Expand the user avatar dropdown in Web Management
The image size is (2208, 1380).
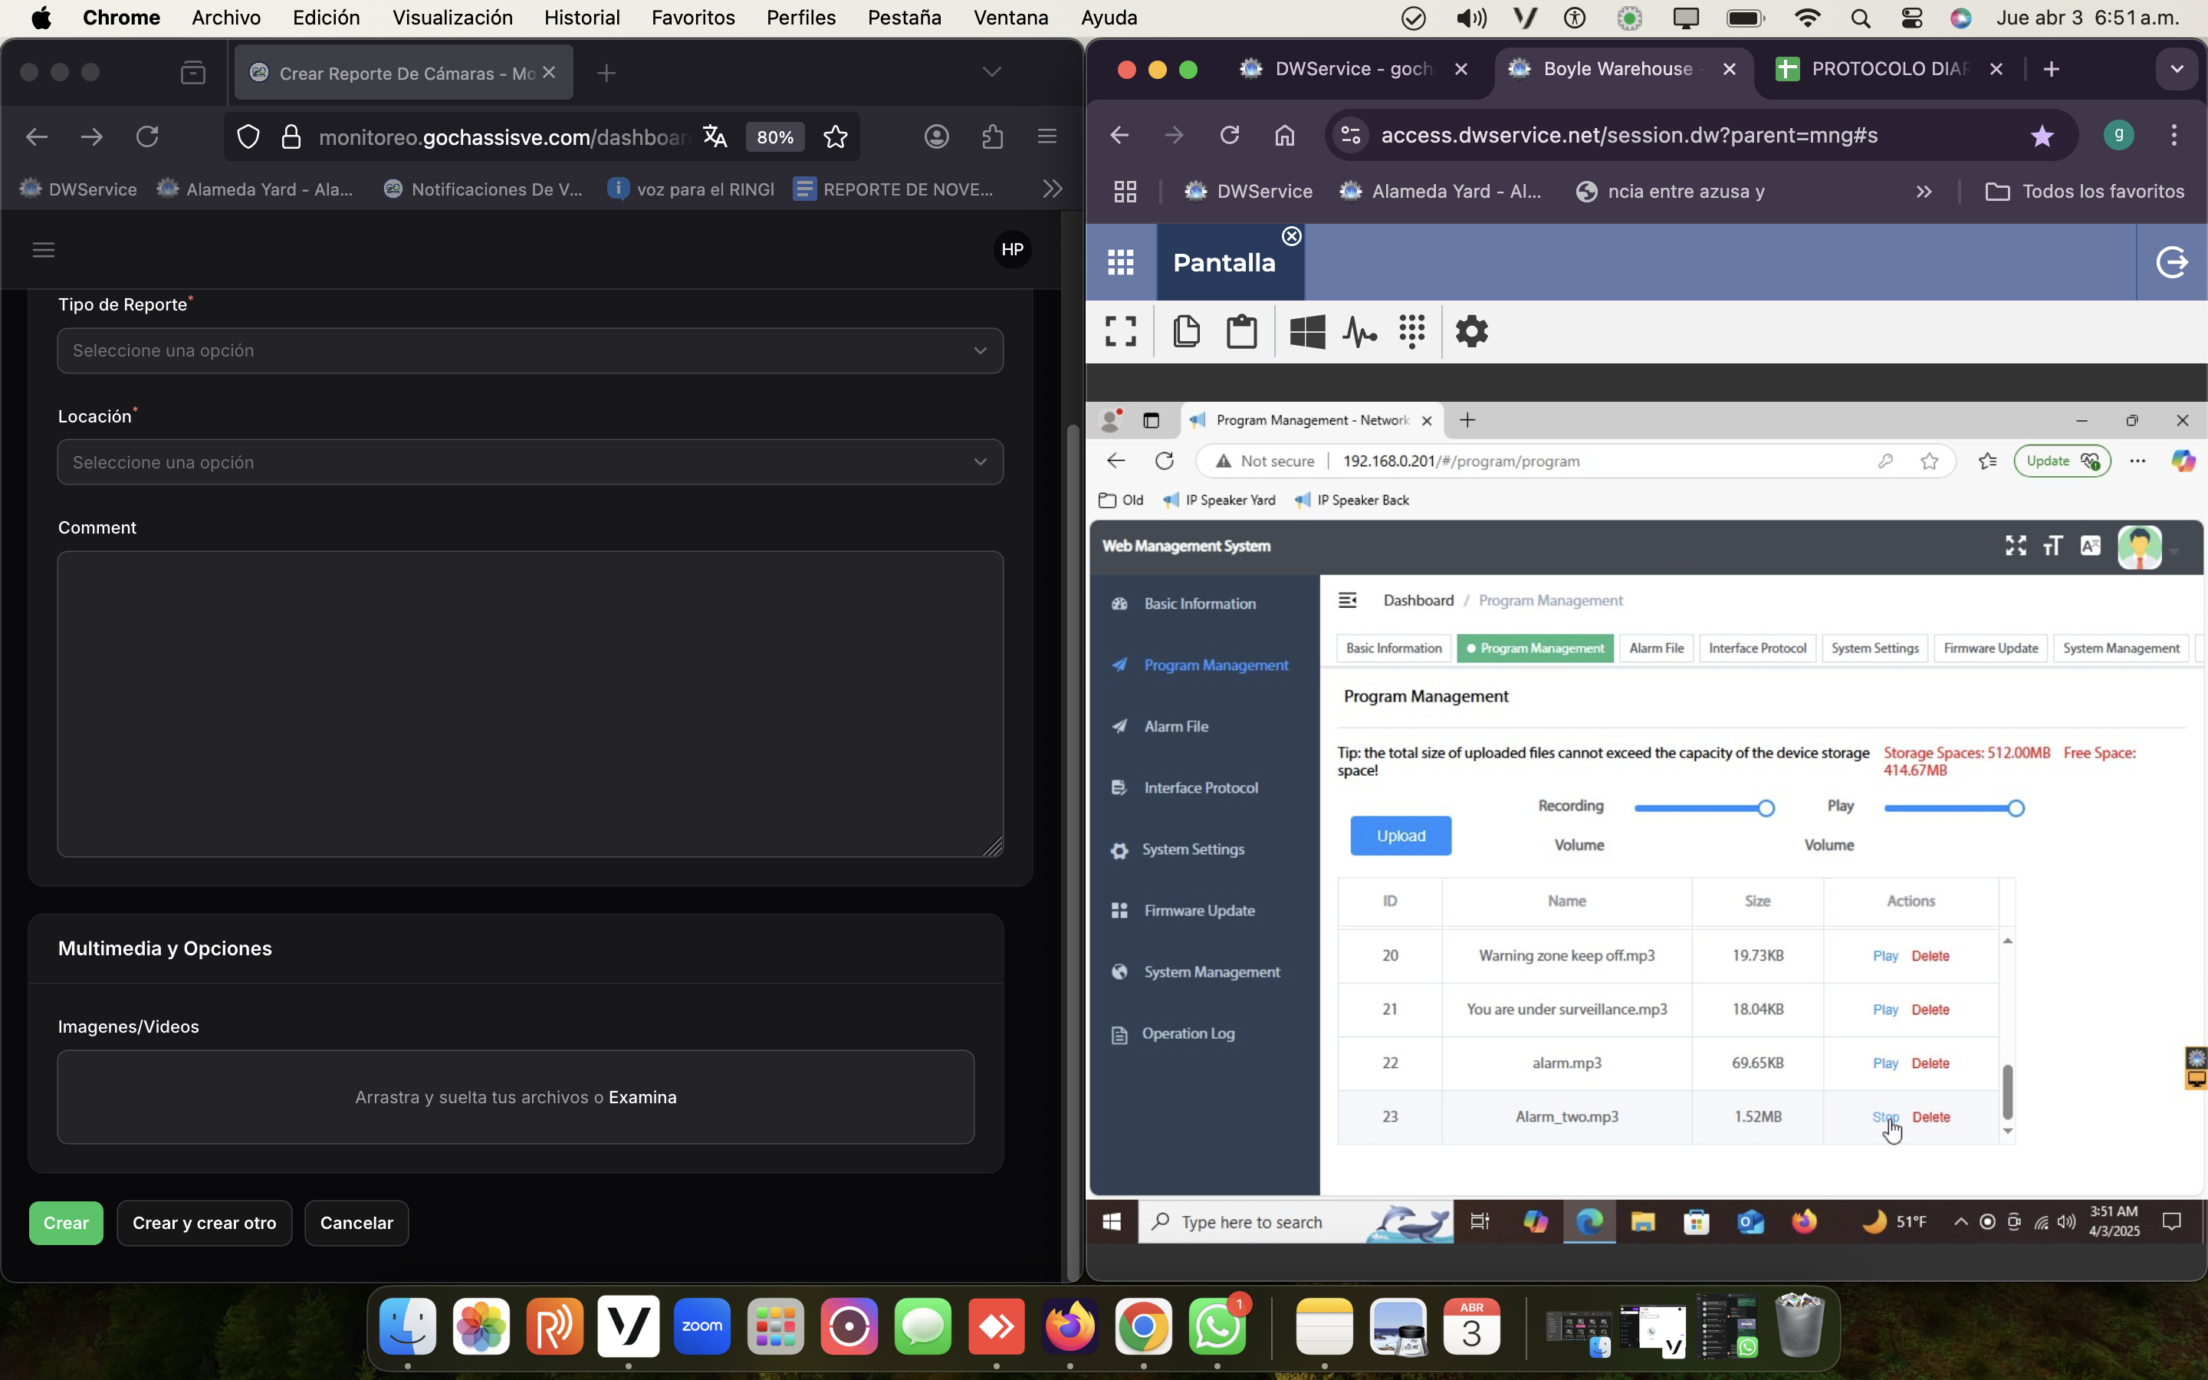[2174, 551]
